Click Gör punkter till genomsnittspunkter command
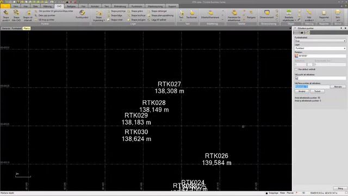348x196 pixels. pyautogui.click(x=54, y=11)
